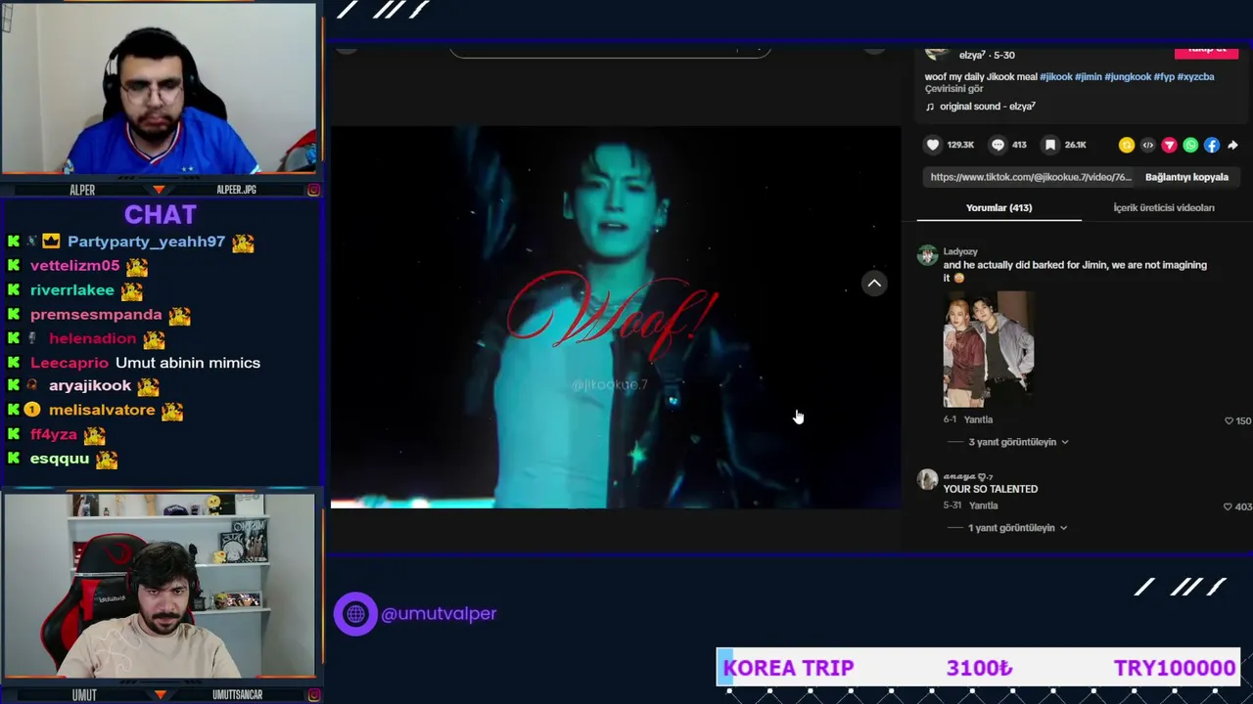Open anaya's profile avatar

tap(927, 479)
